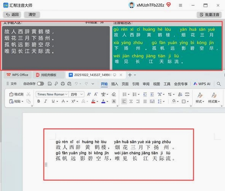Screen dimensions: 225x191
Task: Select the 开始 ribbon tab
Action: 104,84
